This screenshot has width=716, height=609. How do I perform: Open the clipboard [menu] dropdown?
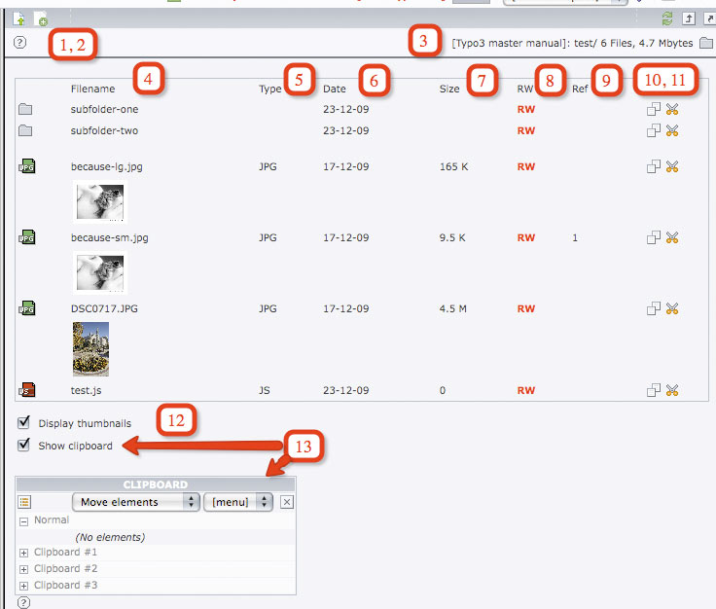pos(239,502)
